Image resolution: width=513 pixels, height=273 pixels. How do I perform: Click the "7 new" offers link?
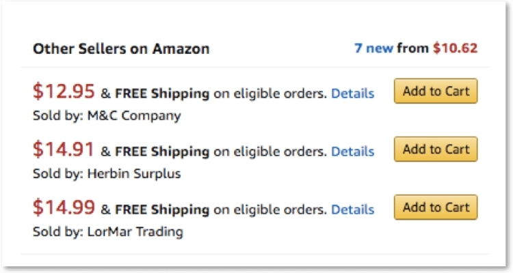[x=373, y=48]
